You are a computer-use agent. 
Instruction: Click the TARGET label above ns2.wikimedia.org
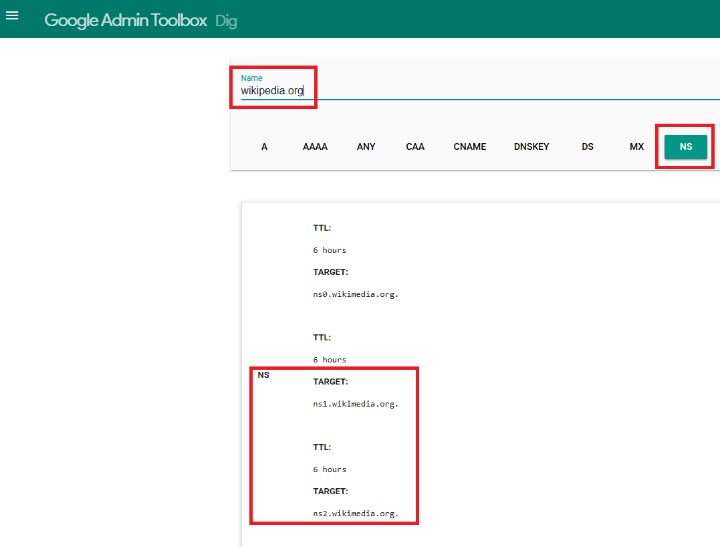[x=331, y=491]
